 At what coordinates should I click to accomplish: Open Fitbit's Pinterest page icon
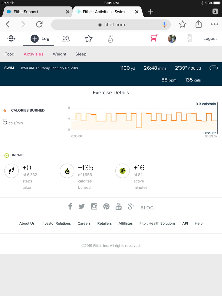click(x=106, y=207)
